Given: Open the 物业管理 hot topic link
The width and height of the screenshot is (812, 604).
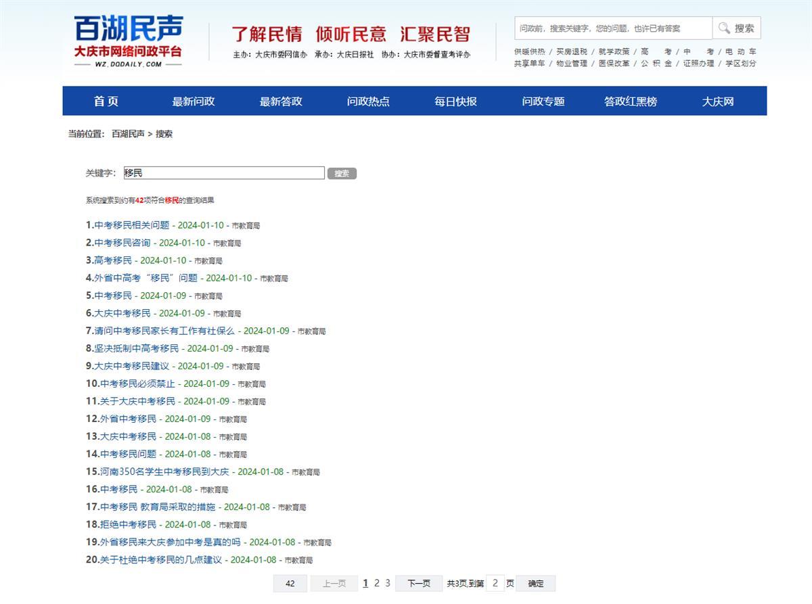Looking at the screenshot, I should click(572, 64).
